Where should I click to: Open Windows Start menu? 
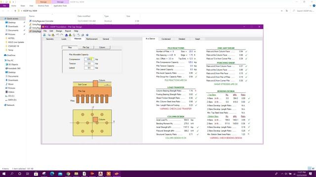click(x=4, y=174)
